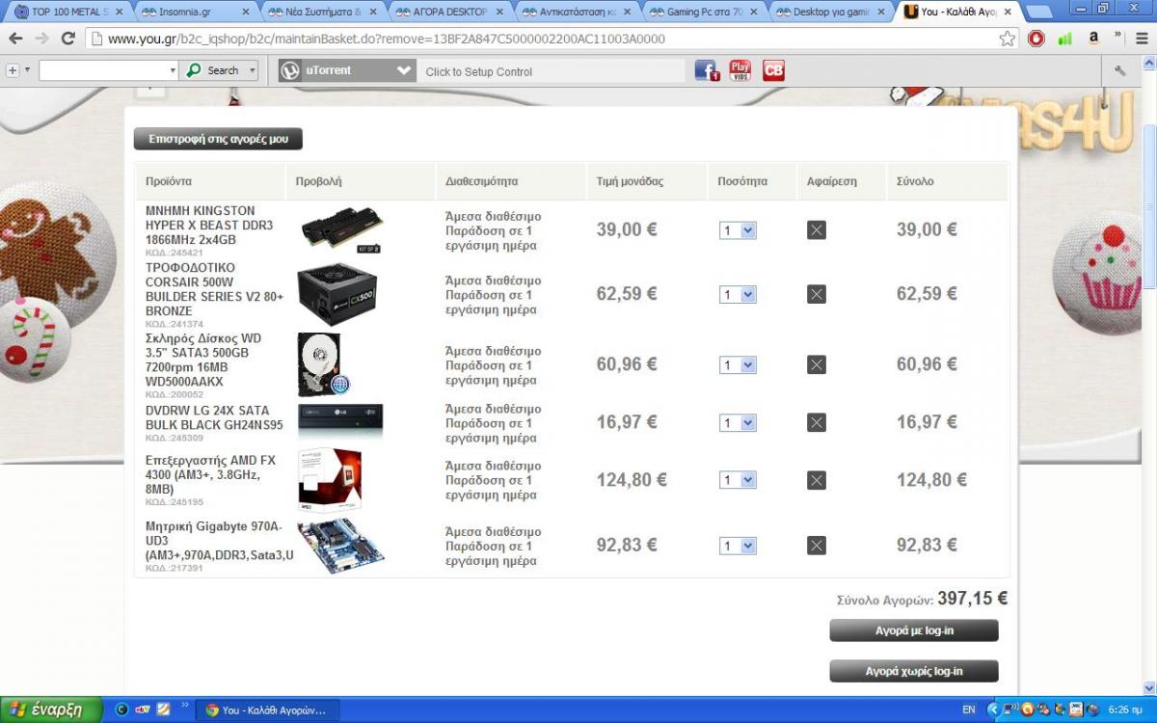Click the basket total 397,15 €
Image resolution: width=1157 pixels, height=723 pixels.
click(x=972, y=599)
